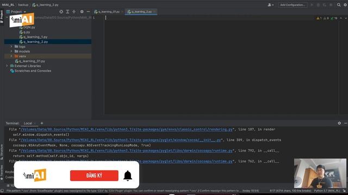Viewport: 348px width, 195px height.
Task: Hide the Terminal panel minus icon
Action: point(346,123)
